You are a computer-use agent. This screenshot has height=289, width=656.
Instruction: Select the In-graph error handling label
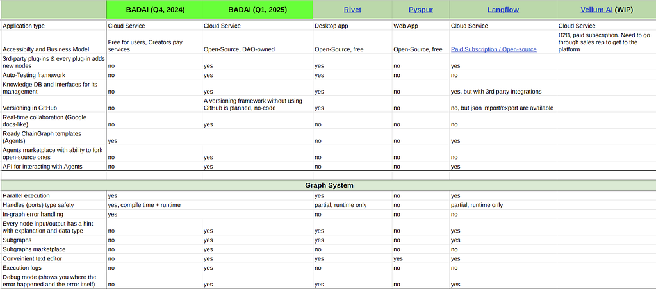(33, 214)
